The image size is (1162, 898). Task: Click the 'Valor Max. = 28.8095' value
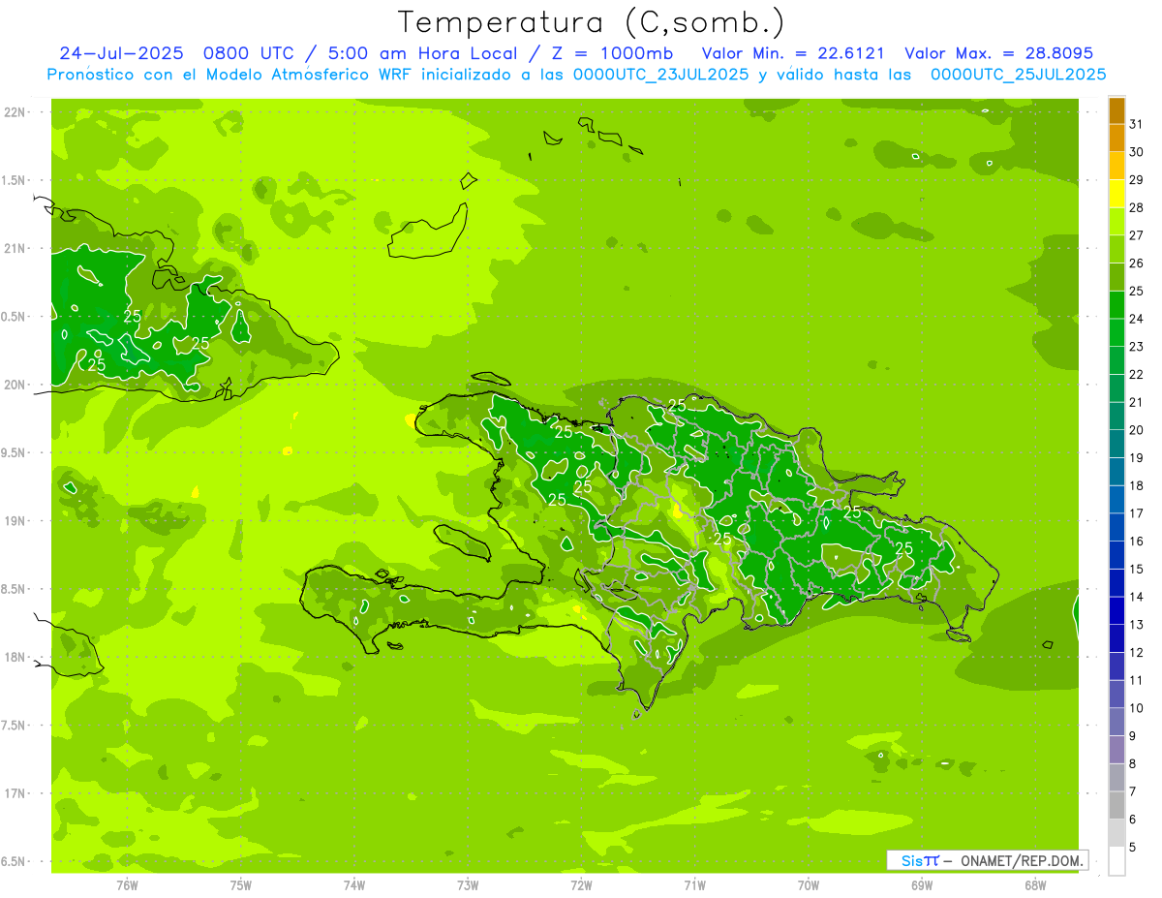pos(999,53)
